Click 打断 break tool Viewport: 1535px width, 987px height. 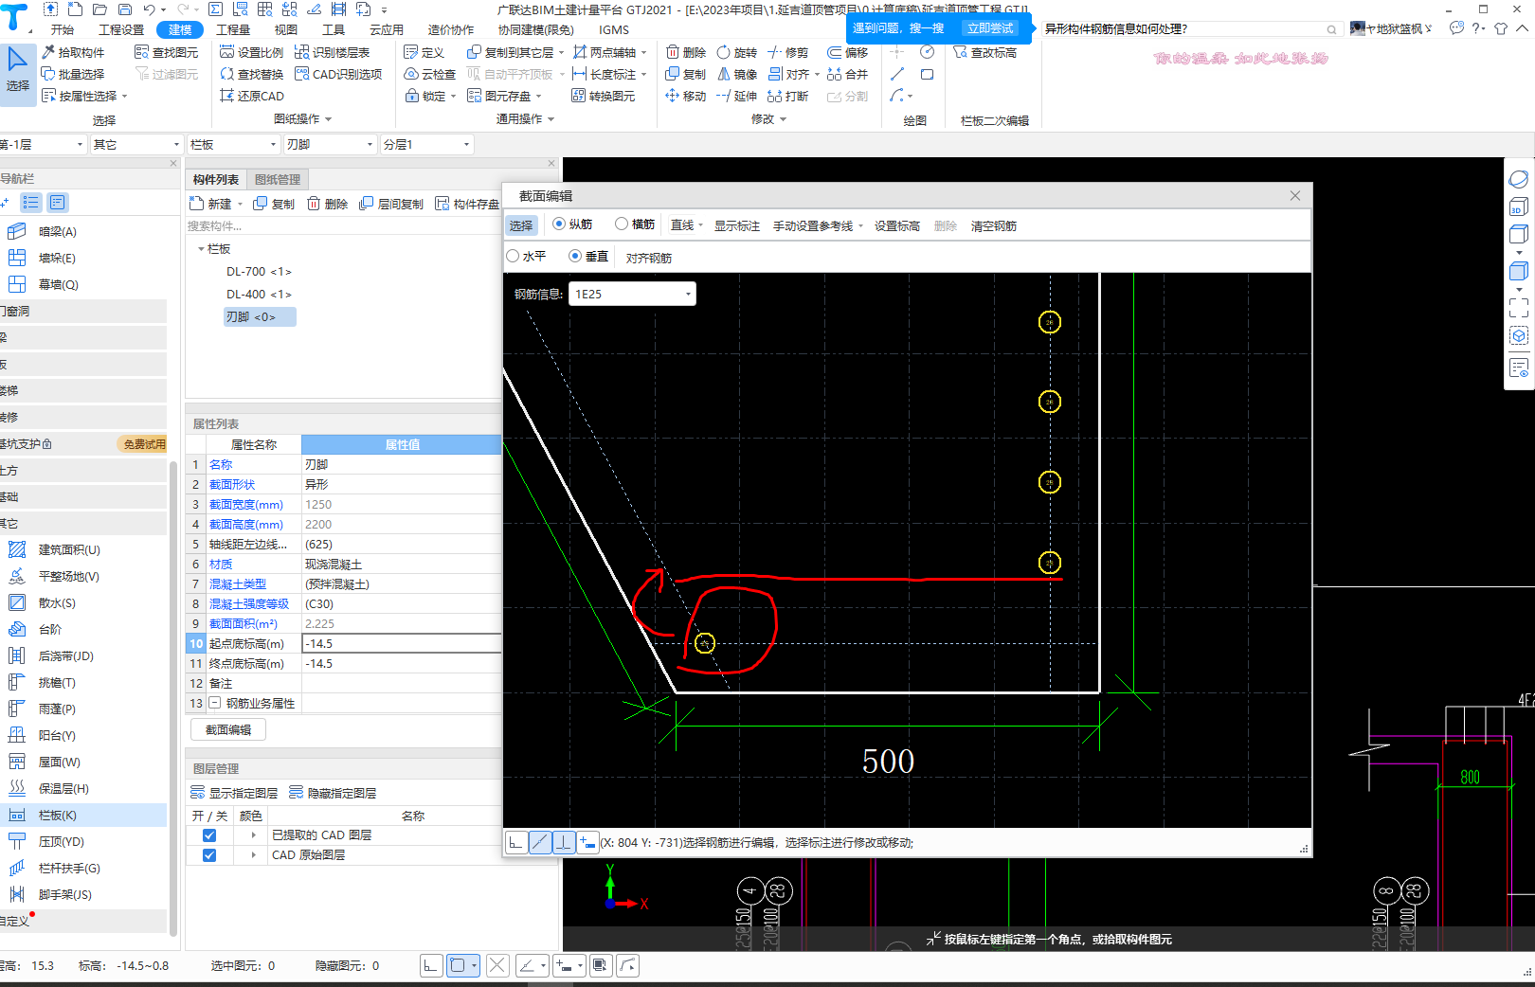click(x=788, y=96)
